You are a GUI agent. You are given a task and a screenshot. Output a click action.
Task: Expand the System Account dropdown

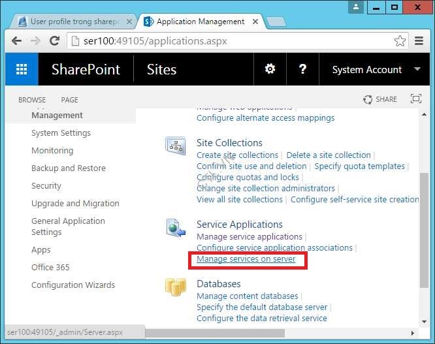pos(417,69)
